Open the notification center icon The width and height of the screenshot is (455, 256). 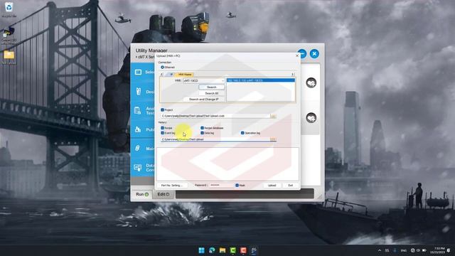449,250
